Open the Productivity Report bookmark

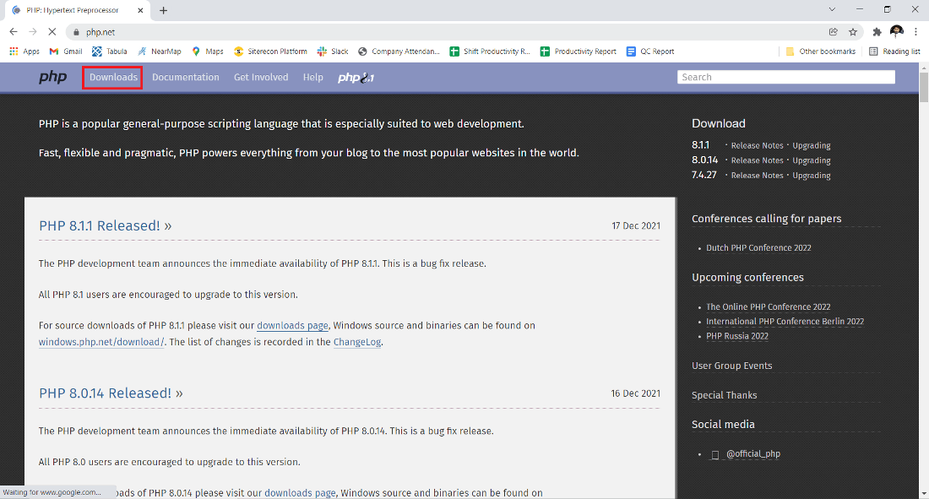579,52
